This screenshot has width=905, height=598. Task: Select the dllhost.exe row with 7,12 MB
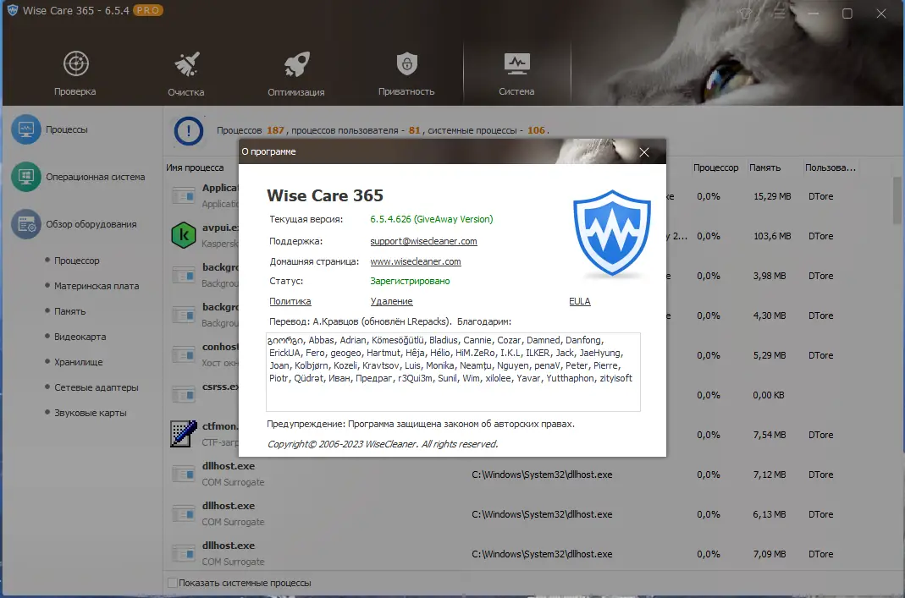tap(528, 475)
